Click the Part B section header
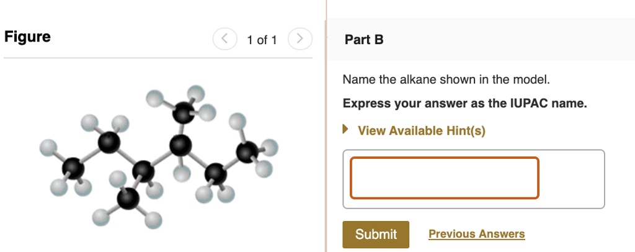Image resolution: width=635 pixels, height=252 pixels. pyautogui.click(x=364, y=40)
